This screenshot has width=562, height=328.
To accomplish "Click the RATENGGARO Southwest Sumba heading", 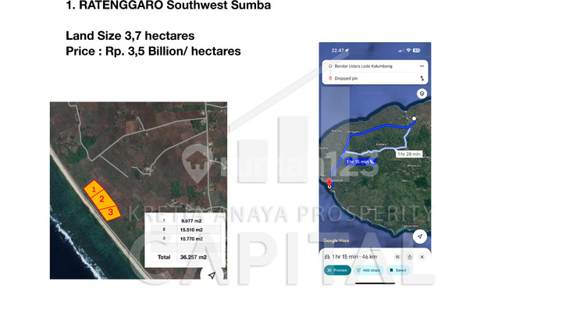I will (x=168, y=5).
